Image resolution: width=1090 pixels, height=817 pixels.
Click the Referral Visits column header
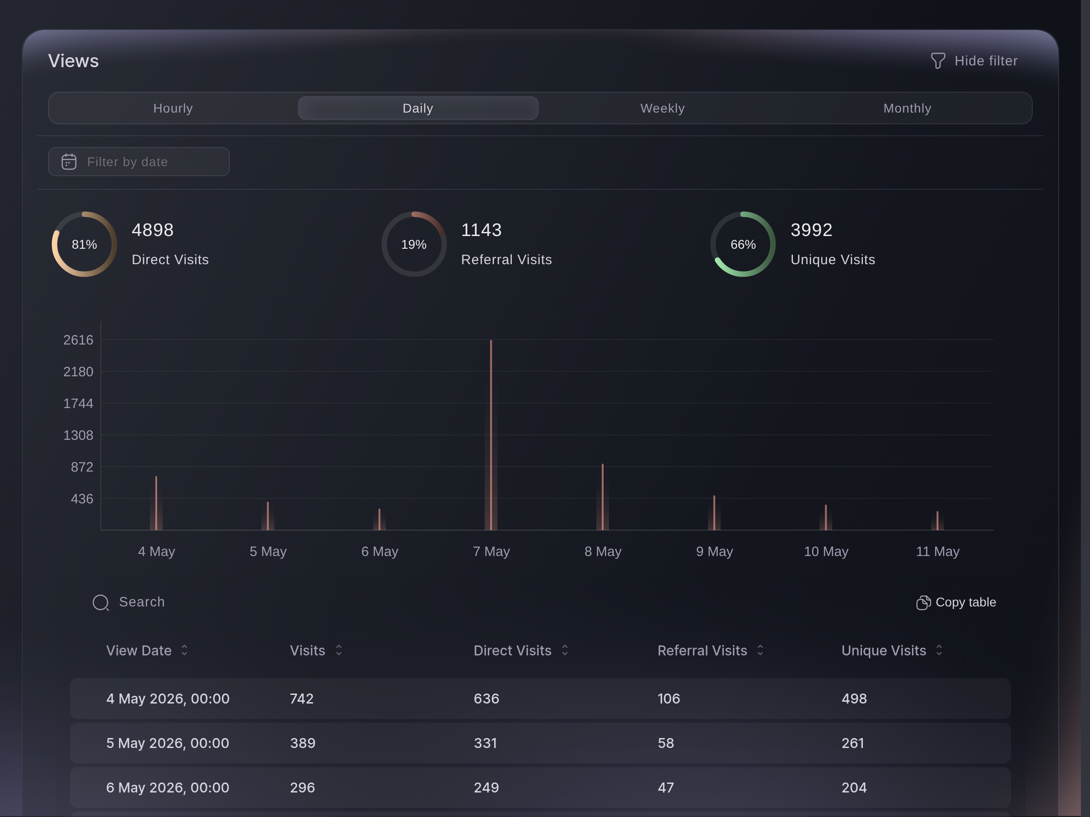702,650
